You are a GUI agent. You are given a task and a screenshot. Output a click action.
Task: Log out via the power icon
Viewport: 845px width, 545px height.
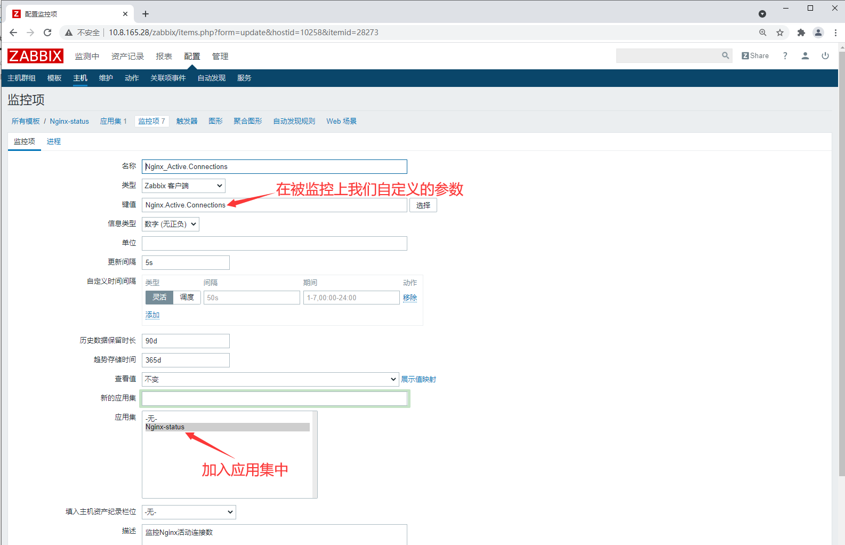click(x=825, y=55)
